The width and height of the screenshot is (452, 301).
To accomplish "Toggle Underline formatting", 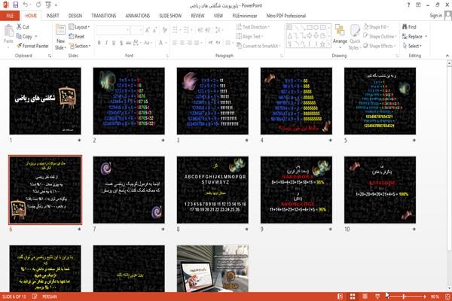I will coord(114,43).
